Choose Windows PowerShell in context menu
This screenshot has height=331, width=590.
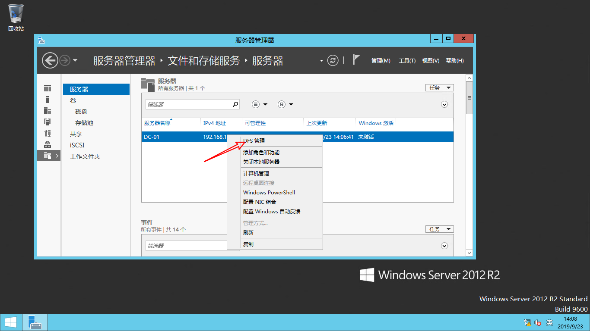coord(275,192)
